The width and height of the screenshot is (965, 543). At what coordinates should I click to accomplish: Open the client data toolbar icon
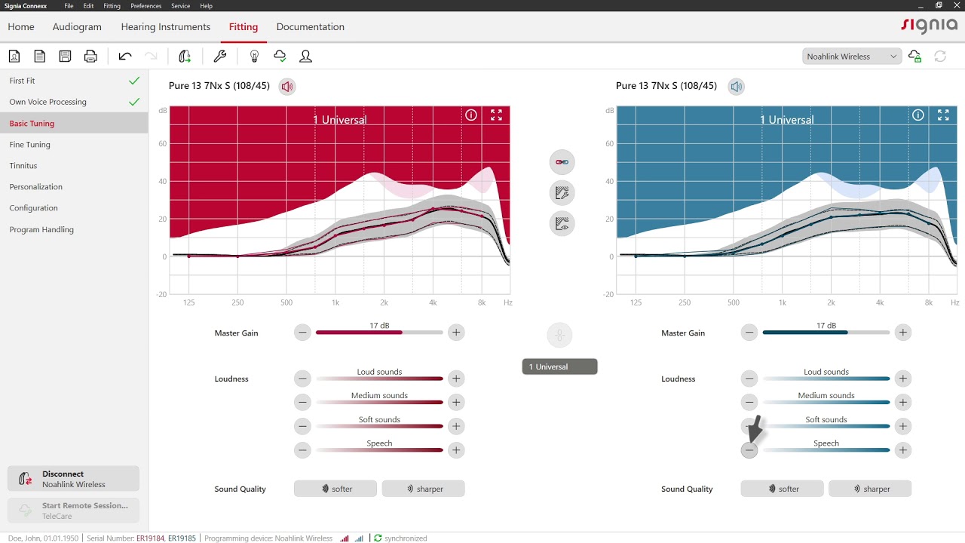[x=14, y=57]
